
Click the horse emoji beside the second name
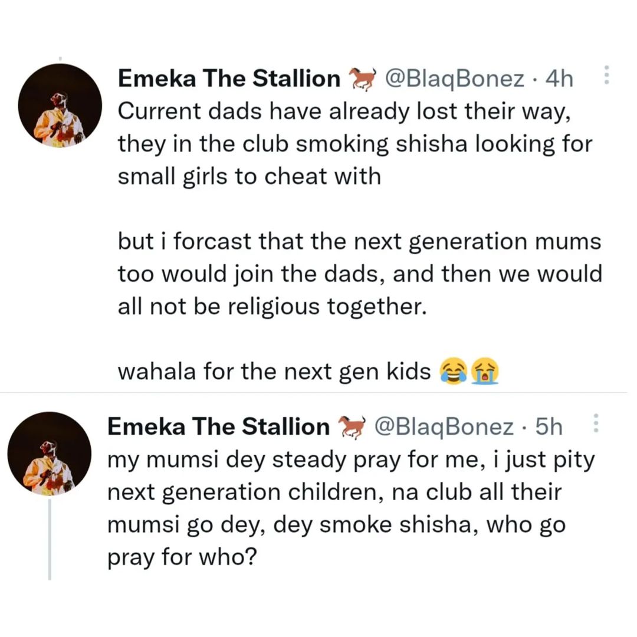(x=352, y=428)
